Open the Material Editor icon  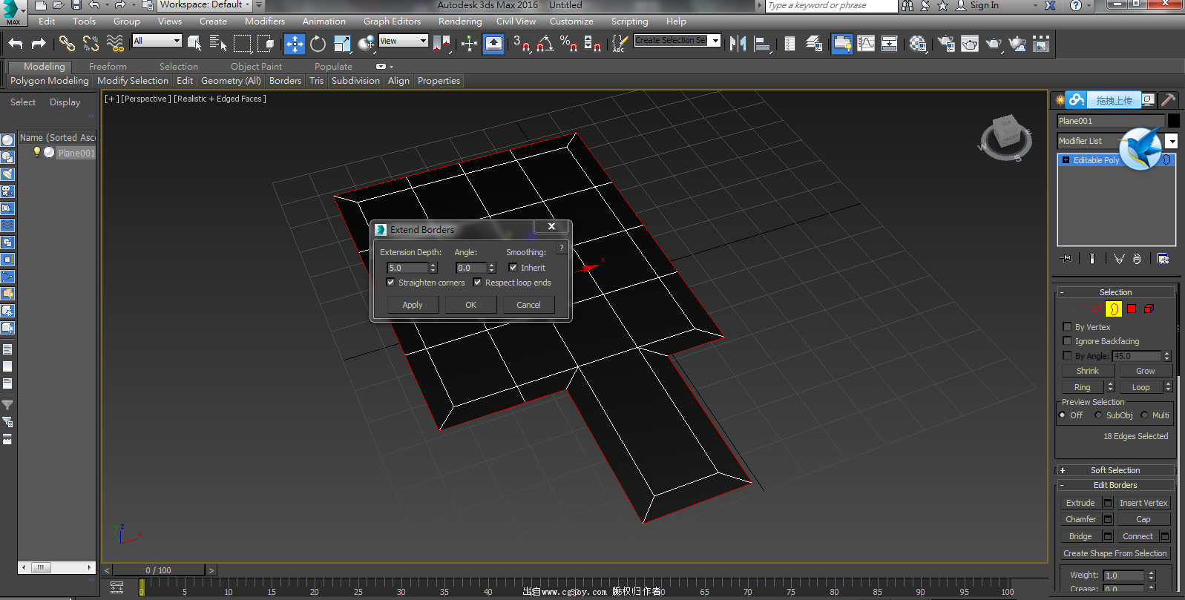(x=918, y=44)
